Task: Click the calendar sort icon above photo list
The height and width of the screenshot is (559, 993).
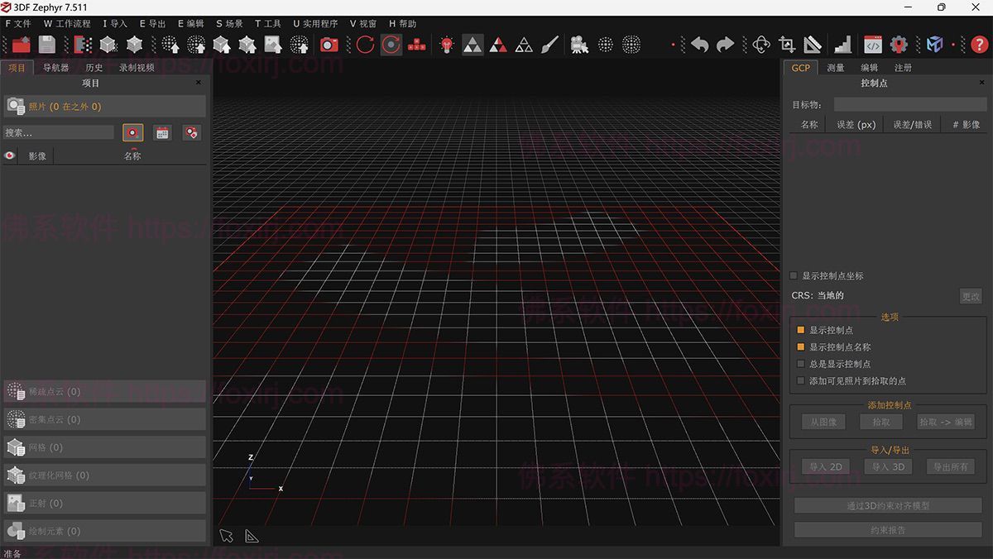Action: [x=161, y=131]
